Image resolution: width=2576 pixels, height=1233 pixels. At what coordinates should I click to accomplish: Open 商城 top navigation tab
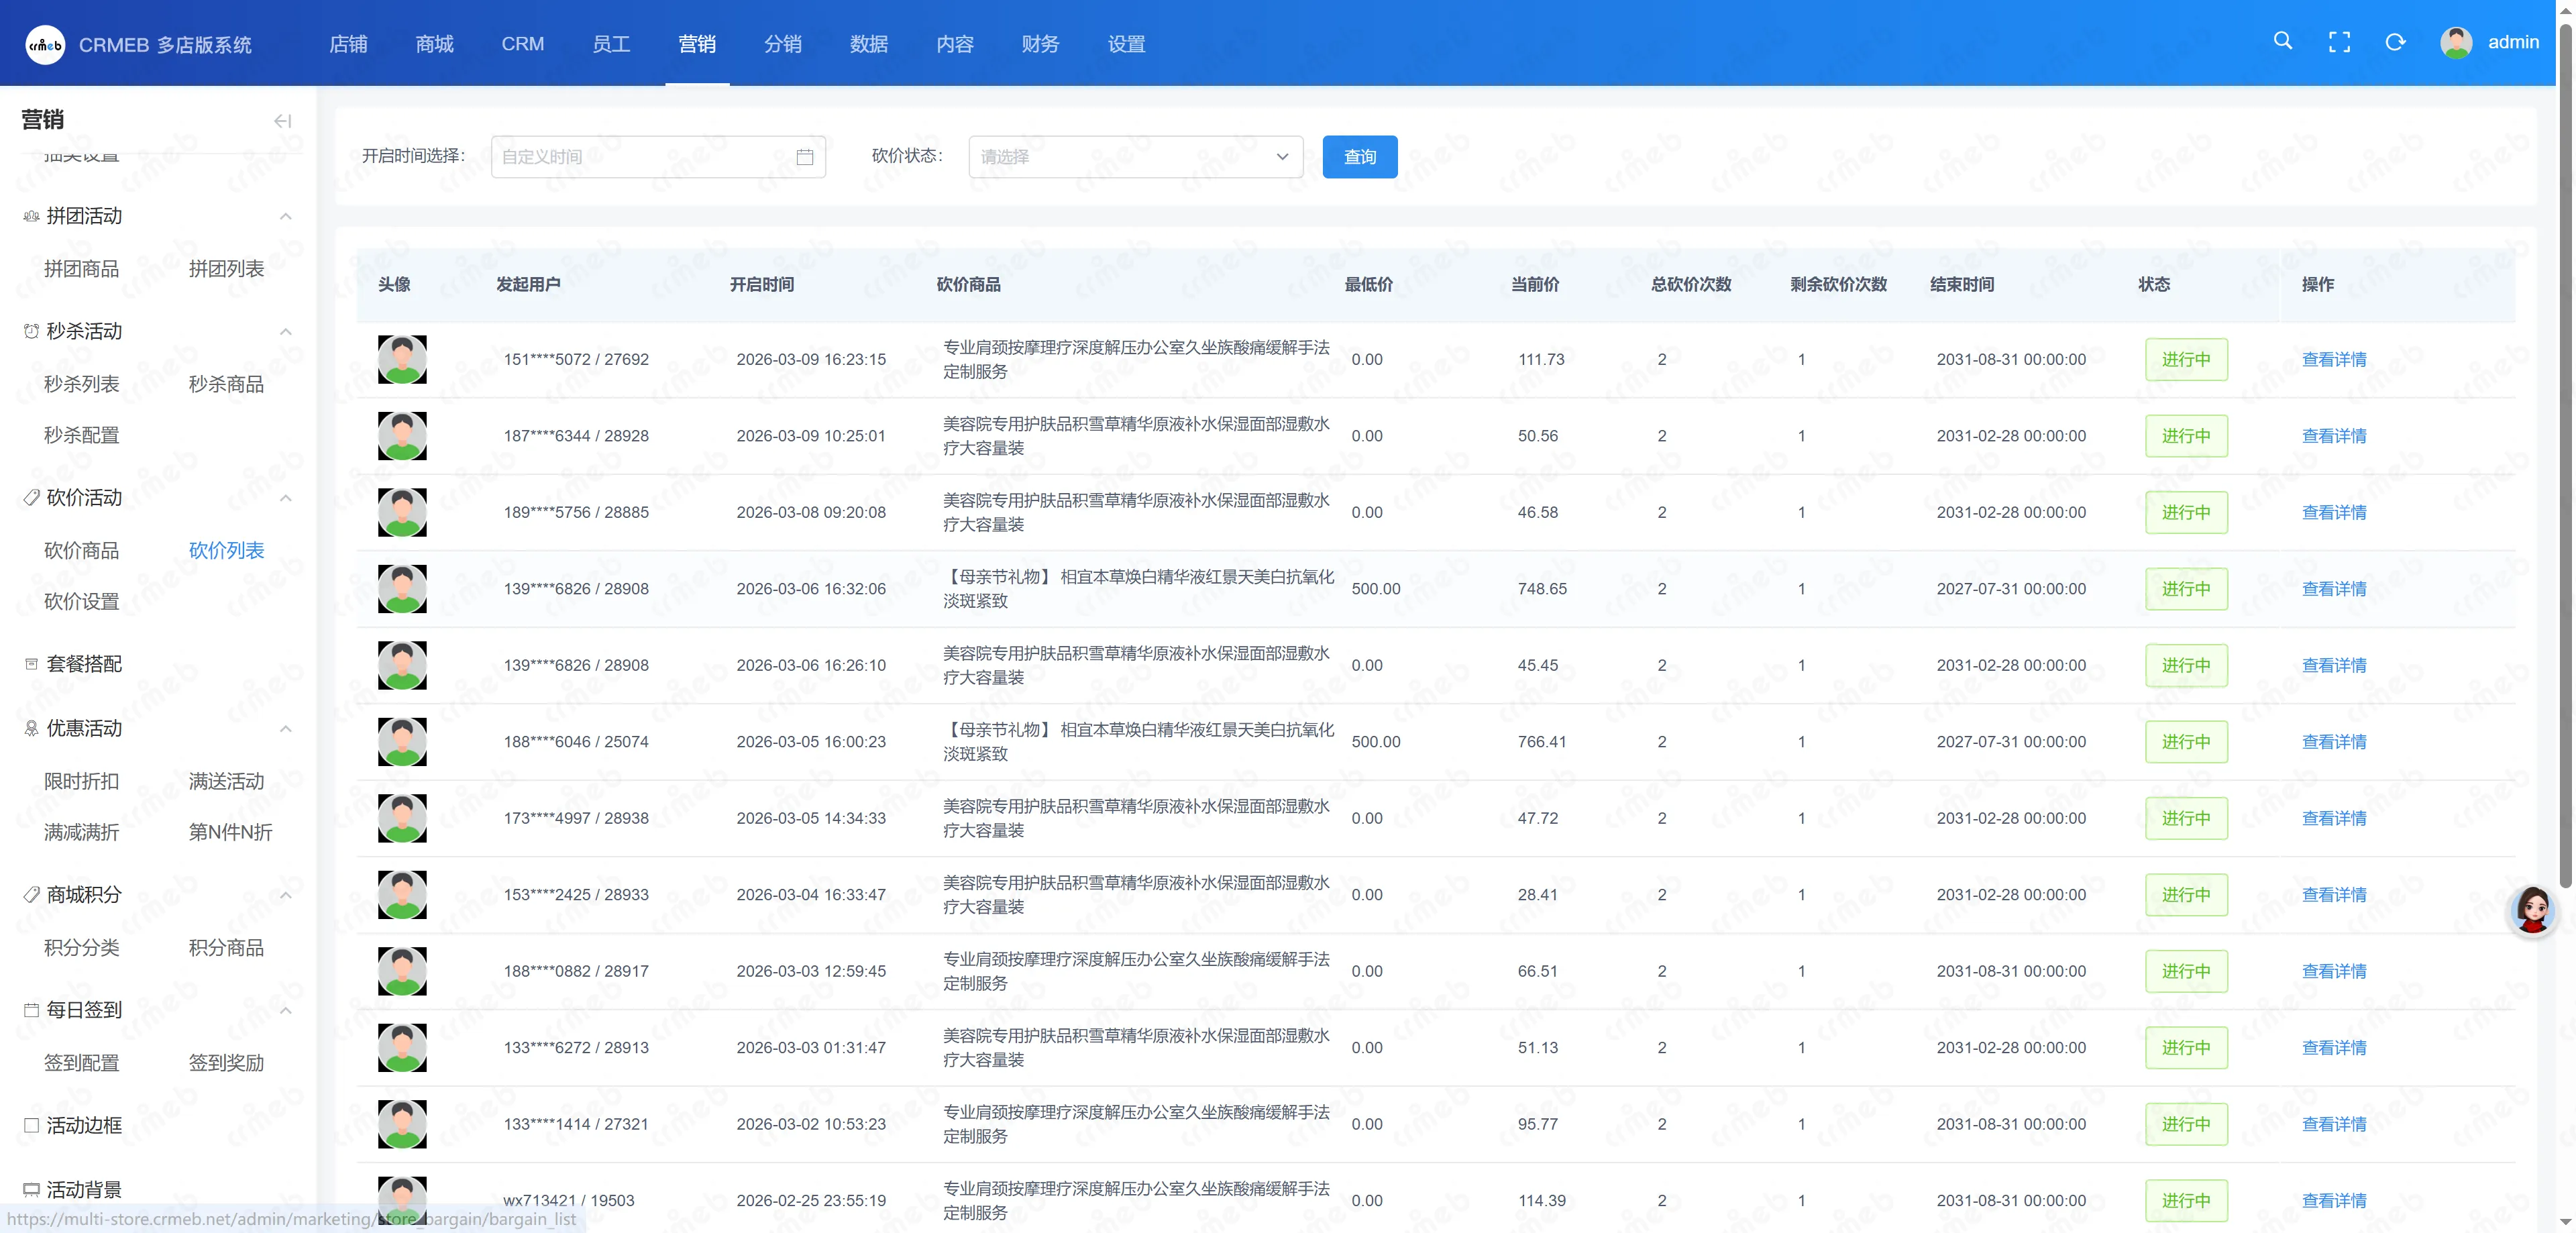click(x=434, y=44)
